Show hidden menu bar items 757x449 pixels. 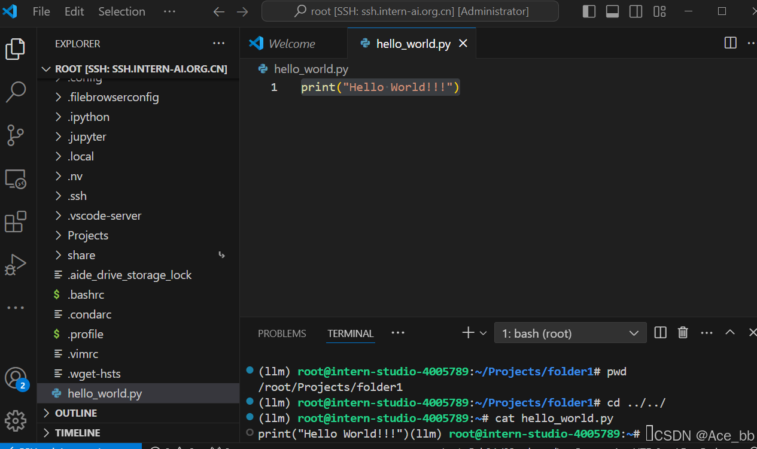point(169,11)
